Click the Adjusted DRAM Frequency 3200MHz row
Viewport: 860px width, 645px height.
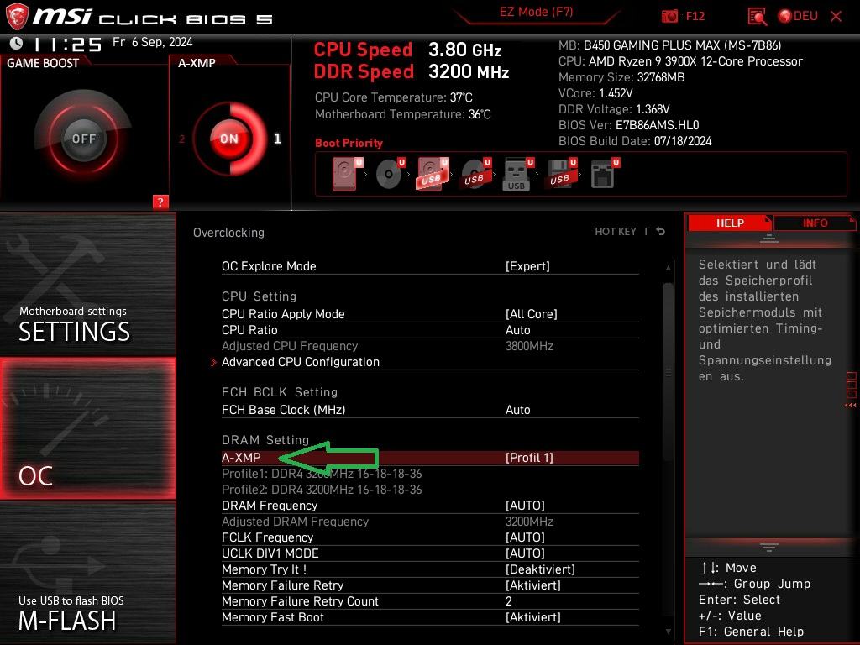[x=430, y=522]
